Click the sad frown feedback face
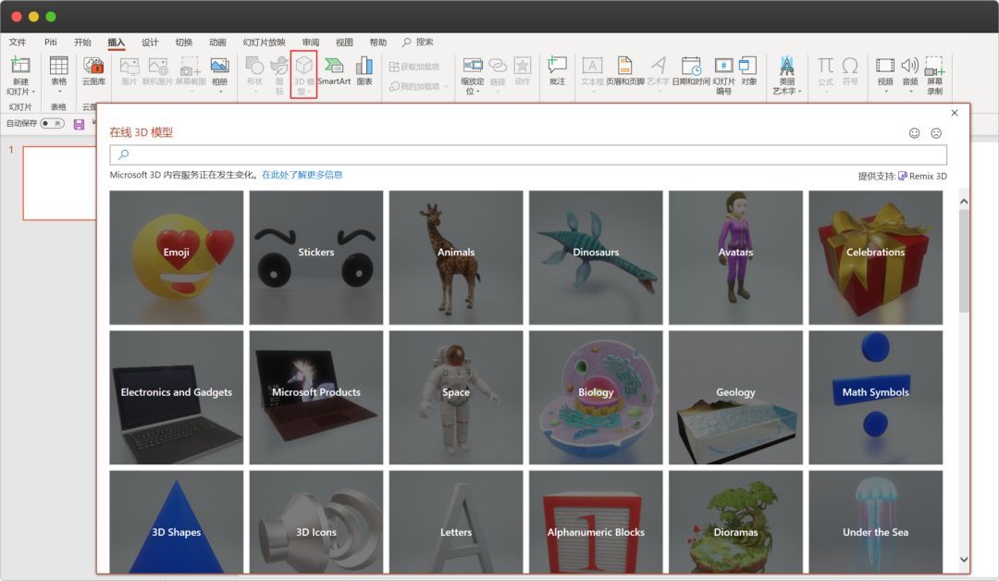 click(936, 133)
